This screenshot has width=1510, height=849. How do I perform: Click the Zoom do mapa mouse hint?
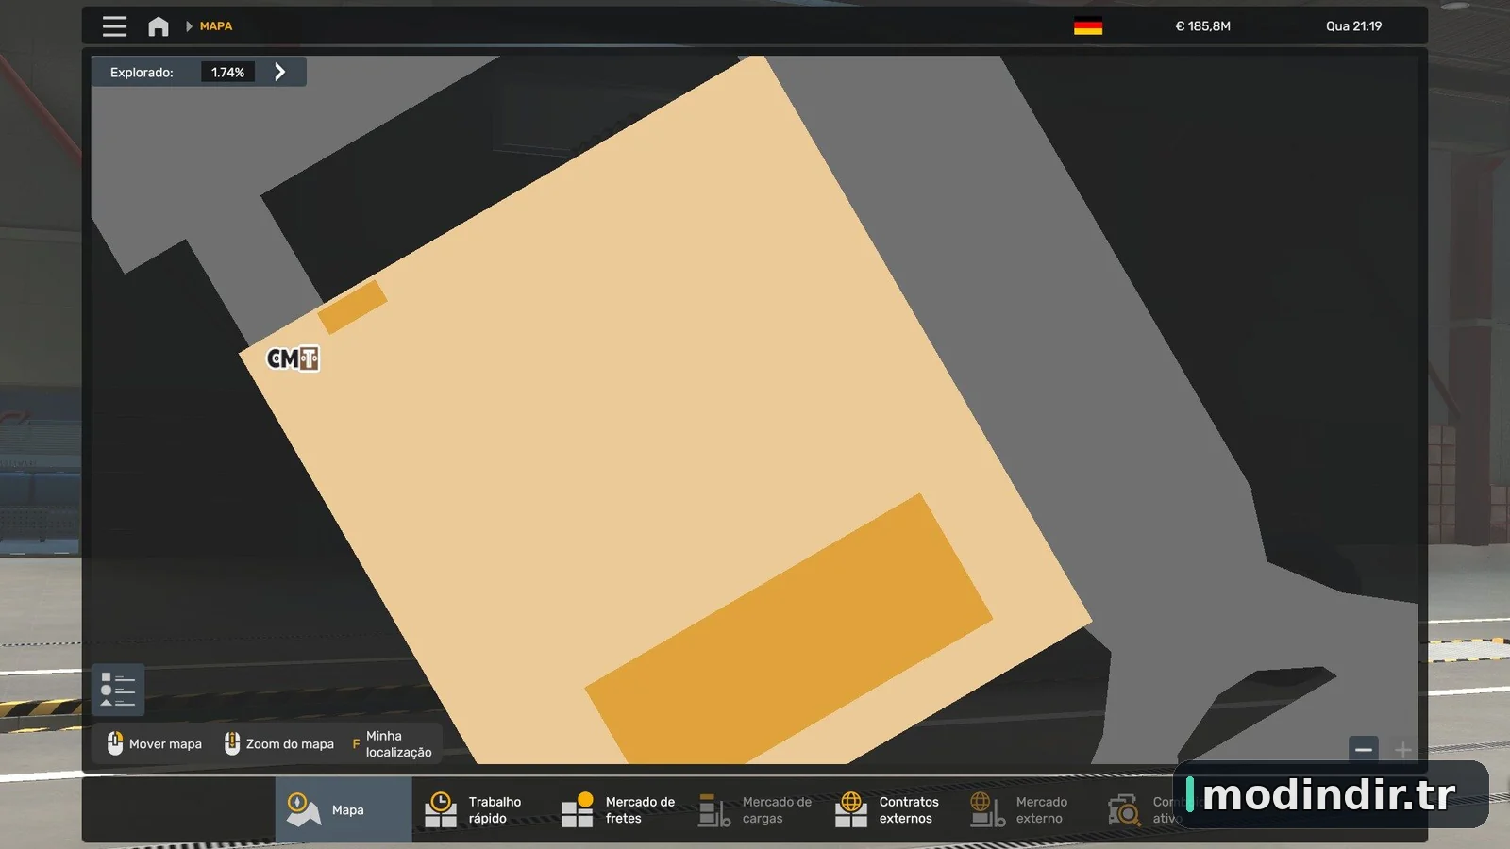click(x=279, y=743)
